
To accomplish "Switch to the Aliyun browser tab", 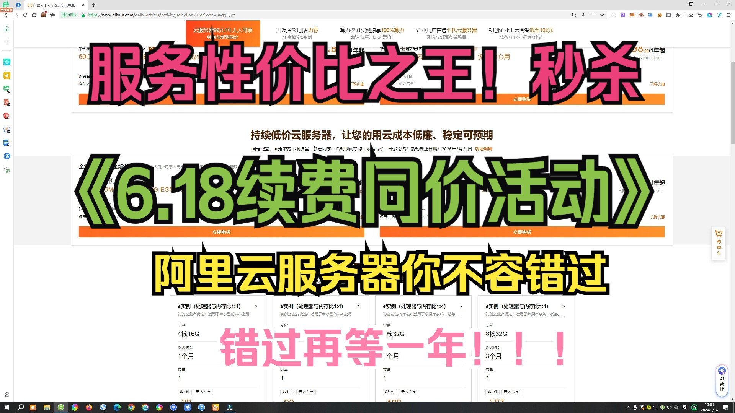I will tap(56, 5).
